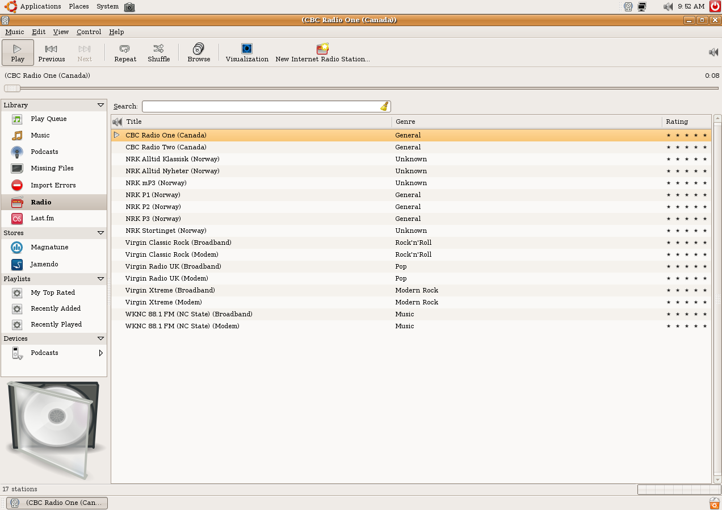This screenshot has width=722, height=510.
Task: Open the View menu
Action: [61, 32]
